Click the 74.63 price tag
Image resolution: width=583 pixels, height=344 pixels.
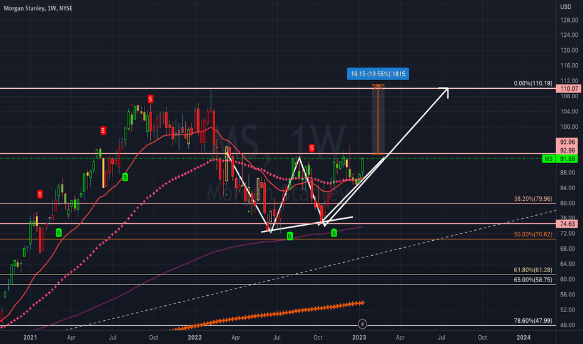click(567, 224)
